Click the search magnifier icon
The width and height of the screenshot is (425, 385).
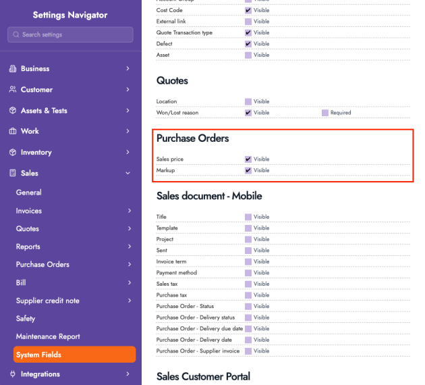click(16, 34)
